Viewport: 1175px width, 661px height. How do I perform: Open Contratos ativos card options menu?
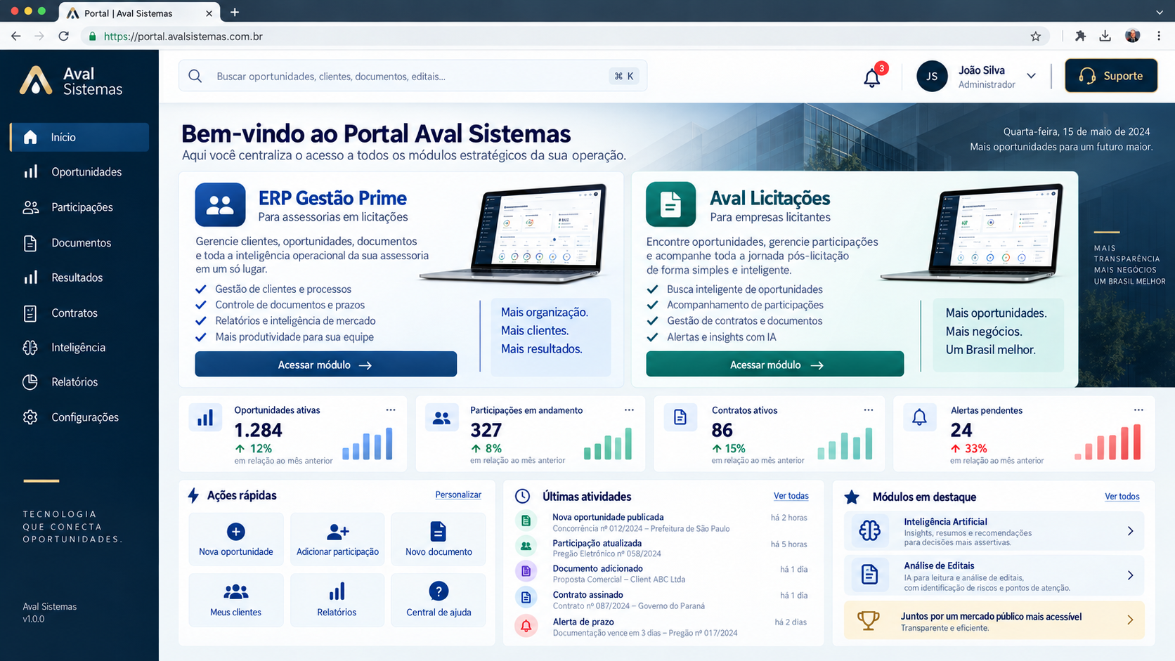[x=869, y=410]
